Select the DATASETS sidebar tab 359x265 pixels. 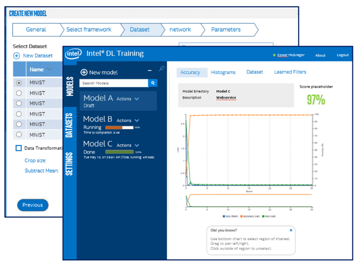tap(70, 125)
